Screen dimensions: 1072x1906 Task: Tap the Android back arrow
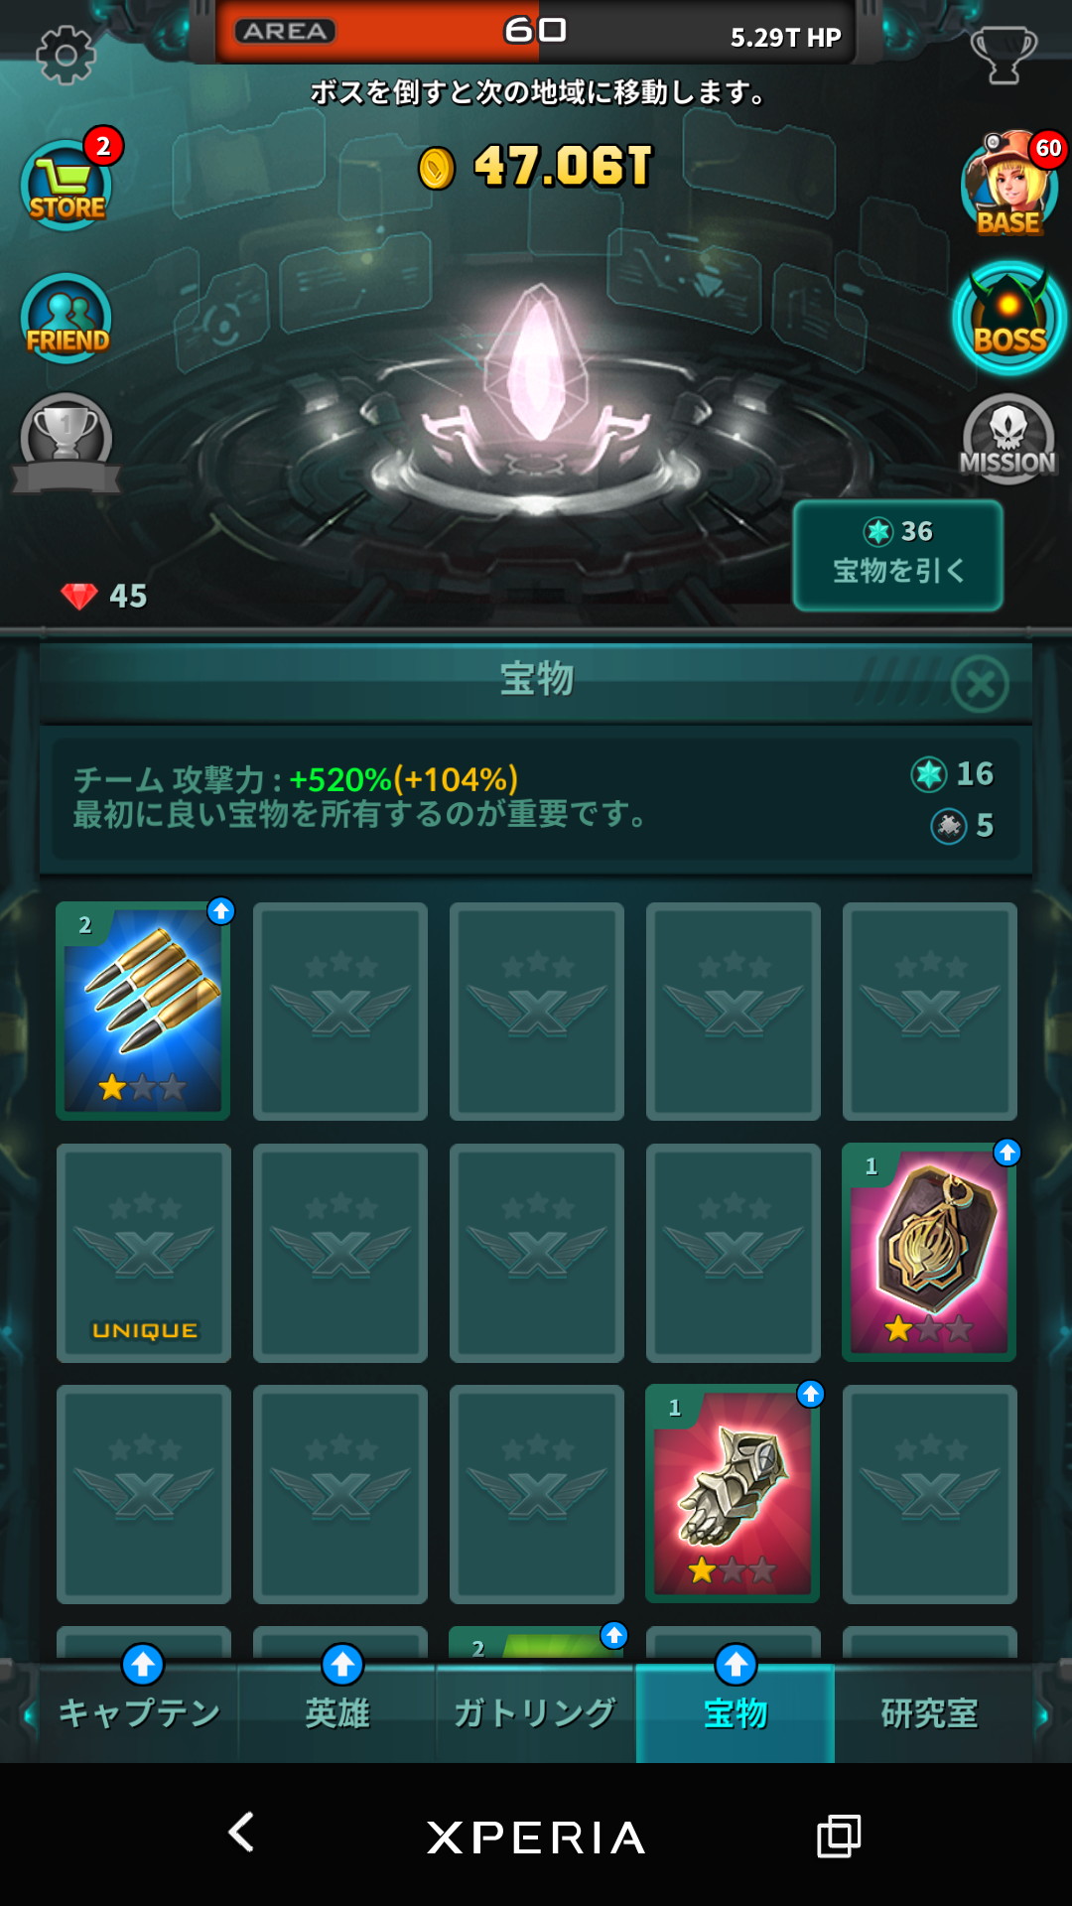(241, 1833)
